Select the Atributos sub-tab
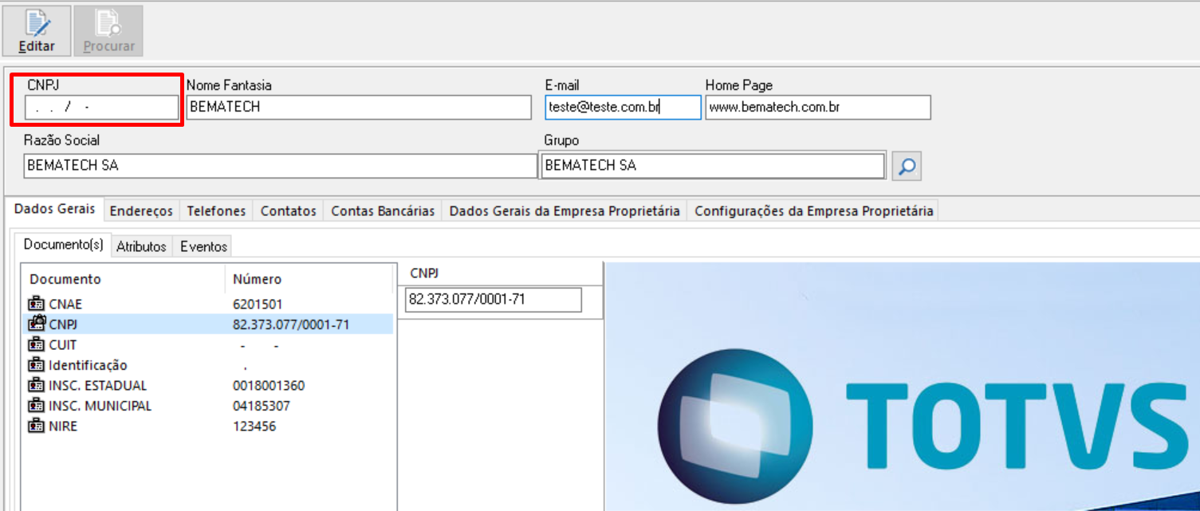 coord(141,246)
